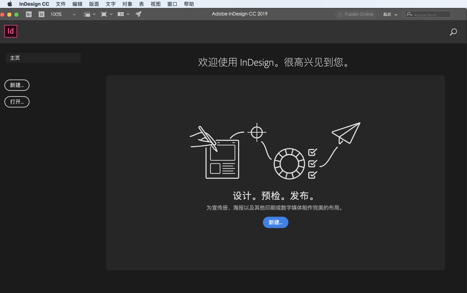The image size is (467, 293).
Task: Open Adobe Stock via the St icon
Action: point(41,14)
